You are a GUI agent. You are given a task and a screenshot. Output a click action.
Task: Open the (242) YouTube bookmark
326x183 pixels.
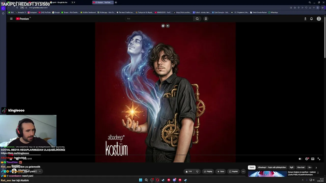coord(45,12)
